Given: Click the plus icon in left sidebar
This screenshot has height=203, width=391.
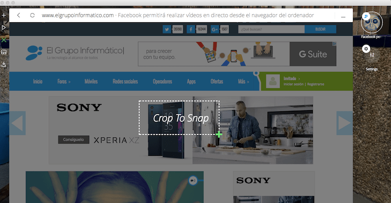Looking at the screenshot, I should coord(4,15).
